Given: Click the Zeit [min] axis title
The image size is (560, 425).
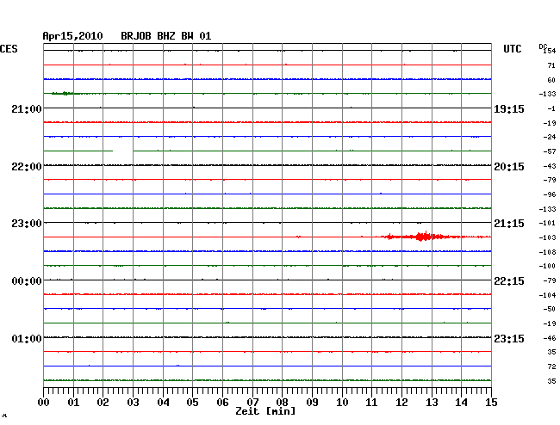Looking at the screenshot, I should tap(265, 411).
